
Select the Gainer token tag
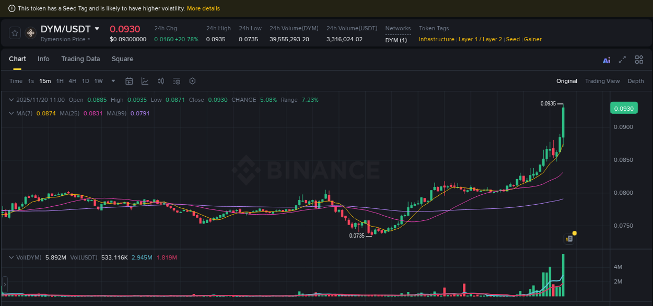pyautogui.click(x=532, y=39)
